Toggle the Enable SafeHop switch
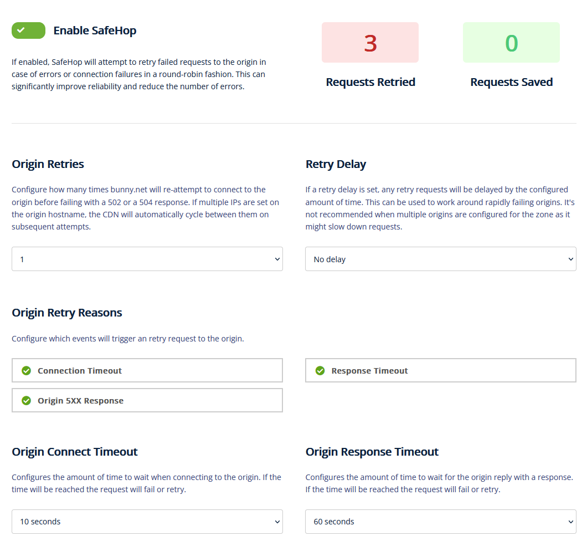The image size is (587, 546). click(28, 30)
